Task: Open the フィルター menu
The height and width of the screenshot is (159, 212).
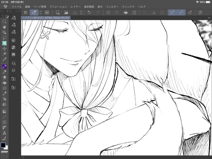Action: coord(112,7)
